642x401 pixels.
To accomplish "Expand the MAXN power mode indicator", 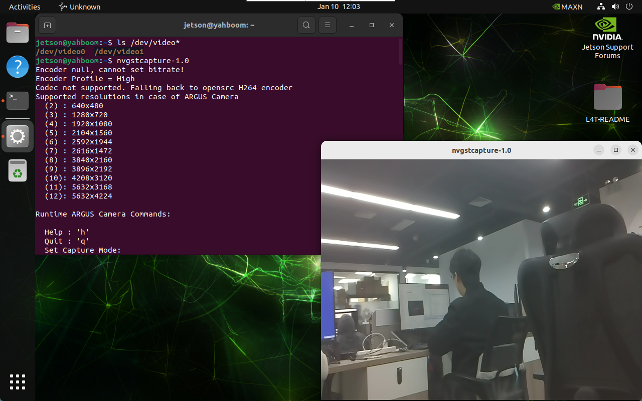I will pos(567,7).
